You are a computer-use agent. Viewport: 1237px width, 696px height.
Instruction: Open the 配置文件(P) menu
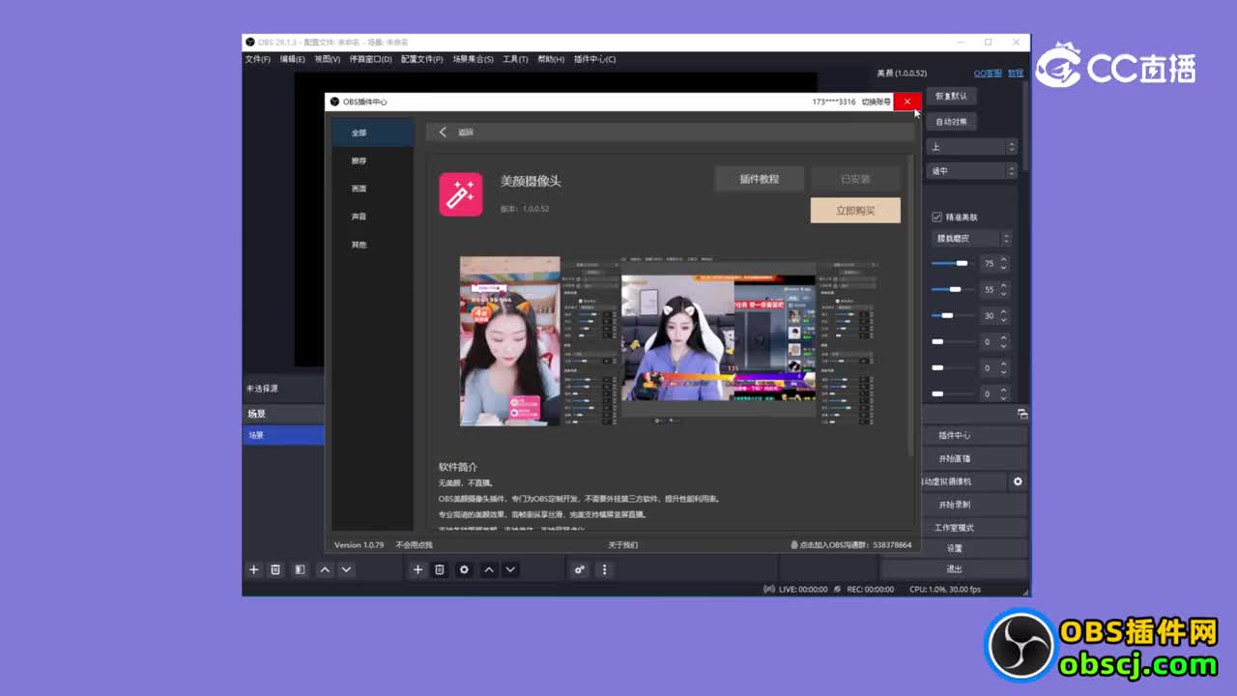422,59
